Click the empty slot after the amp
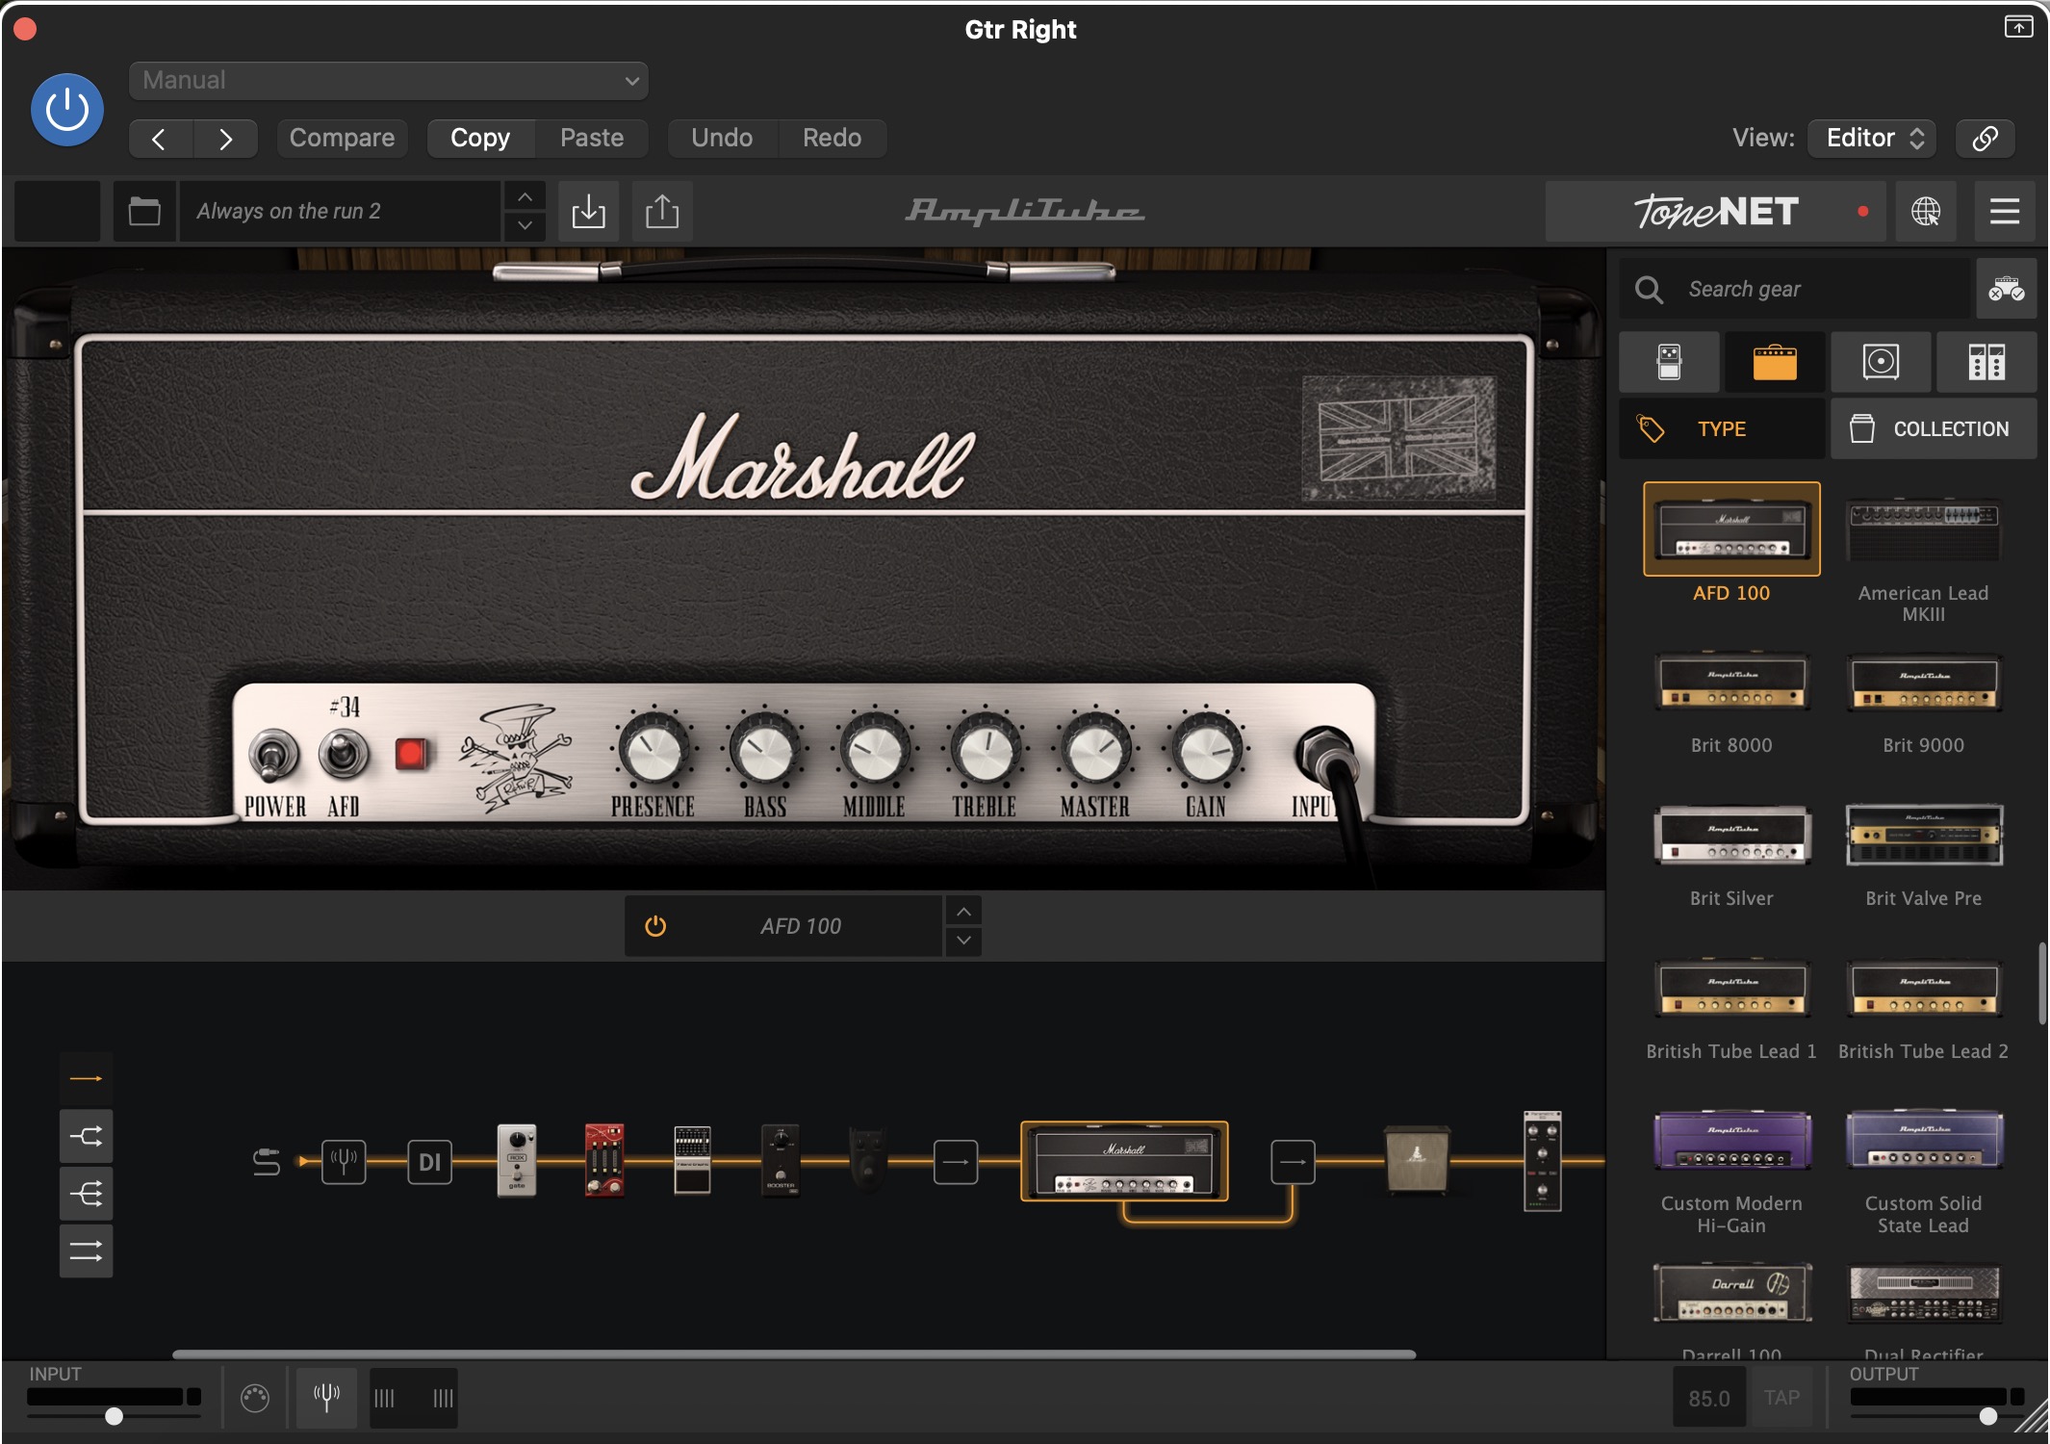2050x1444 pixels. pyautogui.click(x=1293, y=1162)
